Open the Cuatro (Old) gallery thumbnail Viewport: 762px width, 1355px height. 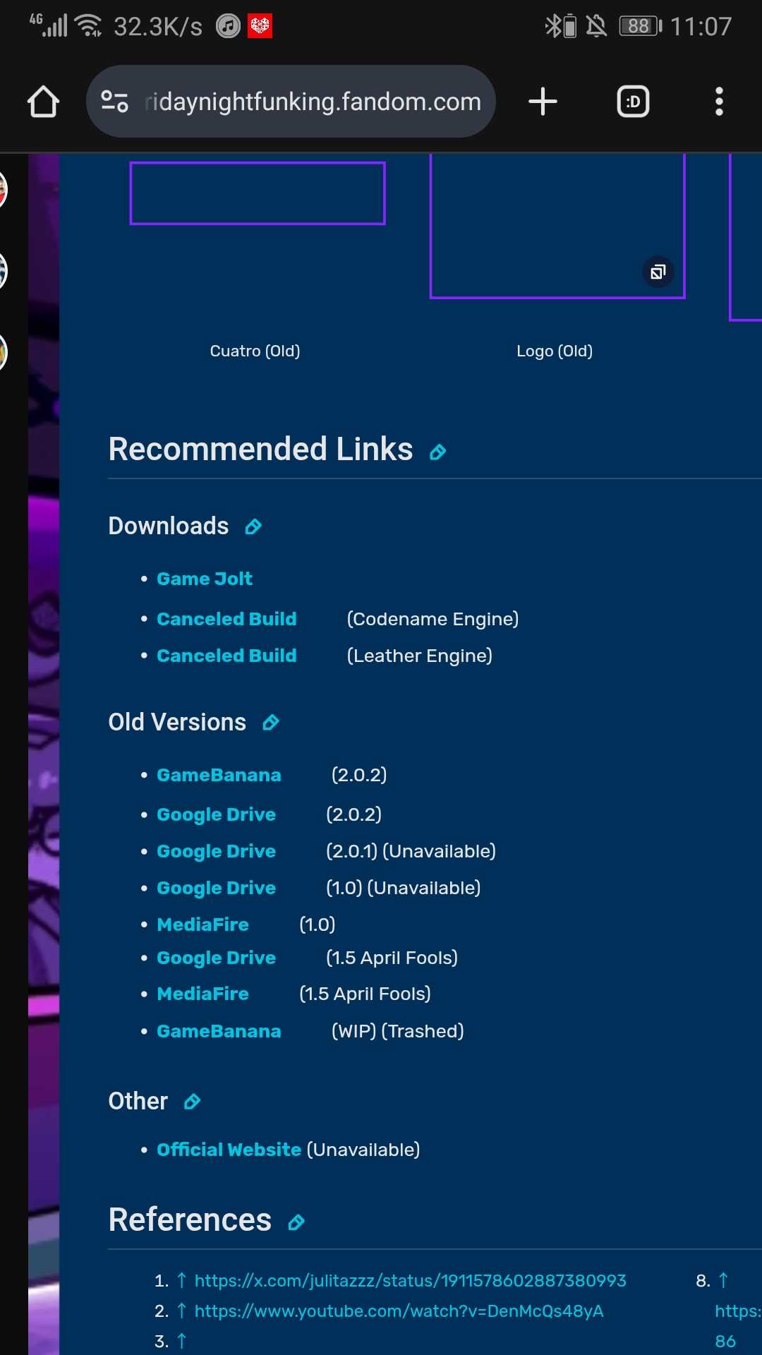[x=258, y=193]
